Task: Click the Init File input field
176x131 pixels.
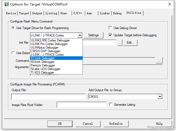Action: pos(99,43)
